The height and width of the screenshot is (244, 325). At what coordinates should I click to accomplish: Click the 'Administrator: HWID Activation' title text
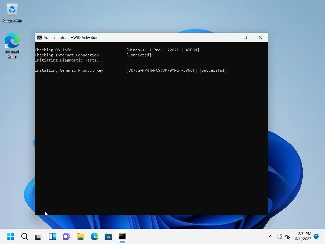click(71, 38)
